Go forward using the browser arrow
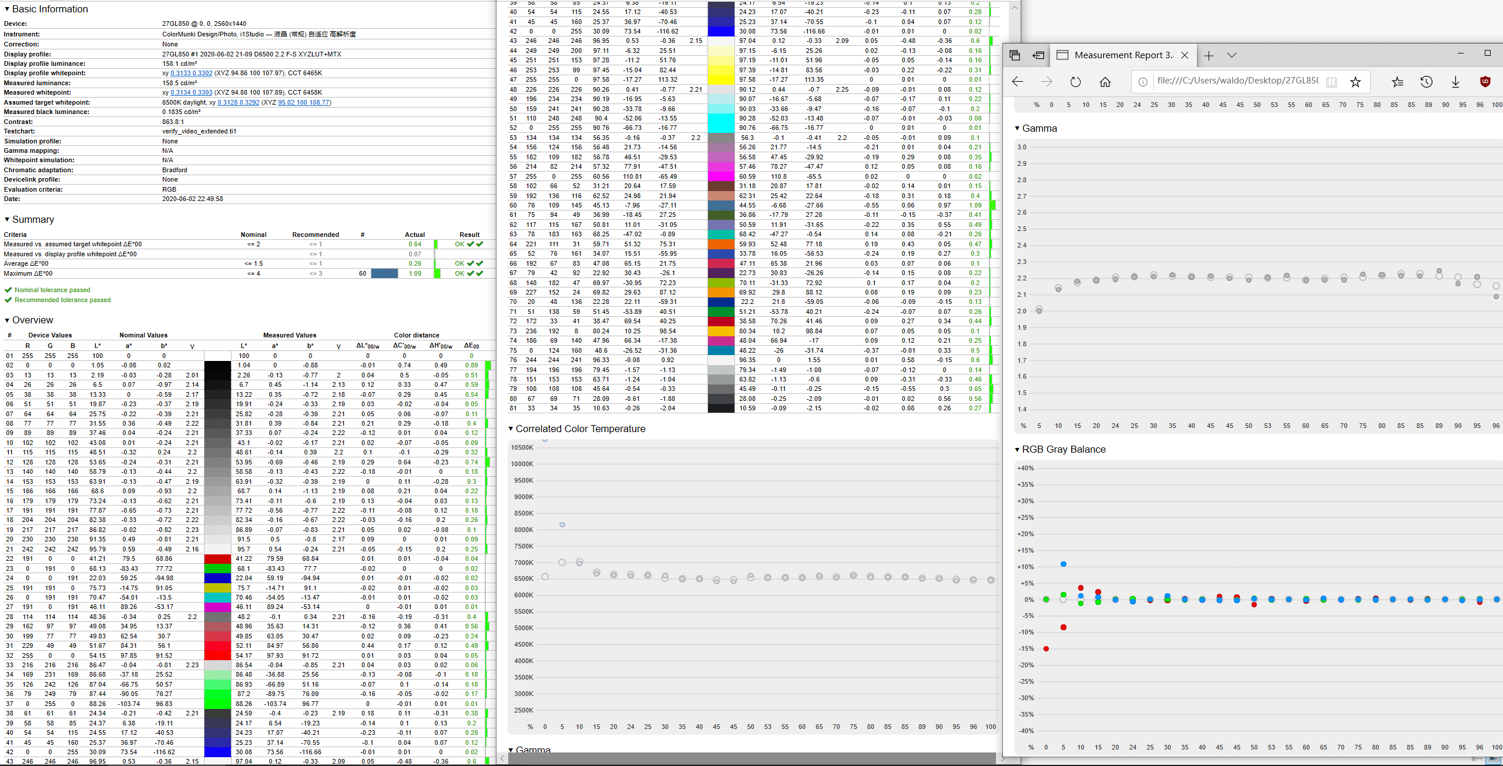The width and height of the screenshot is (1503, 766). 1046,82
